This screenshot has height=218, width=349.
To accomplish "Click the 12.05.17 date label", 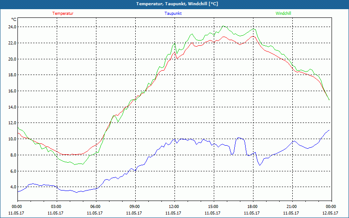I will point(330,213).
